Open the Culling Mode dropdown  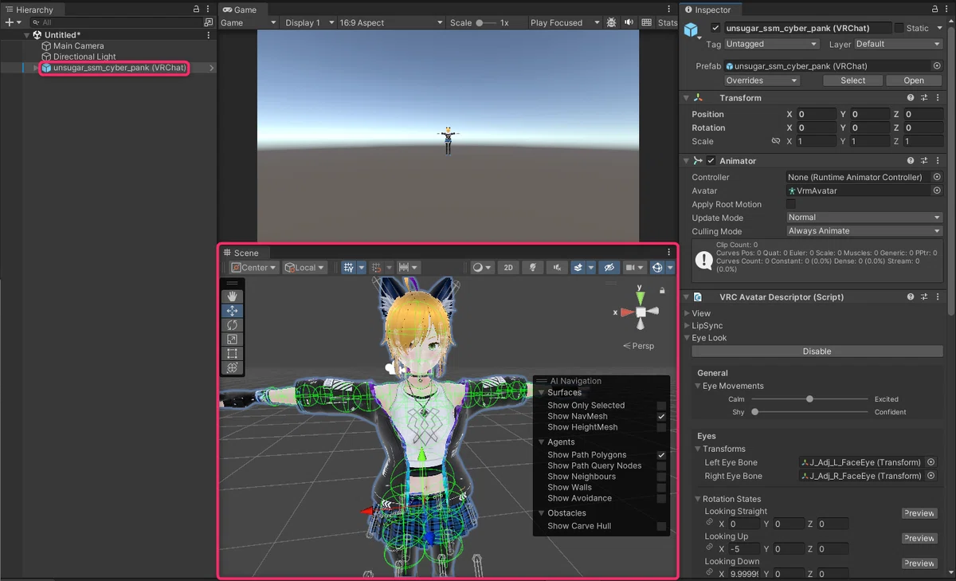pyautogui.click(x=864, y=231)
